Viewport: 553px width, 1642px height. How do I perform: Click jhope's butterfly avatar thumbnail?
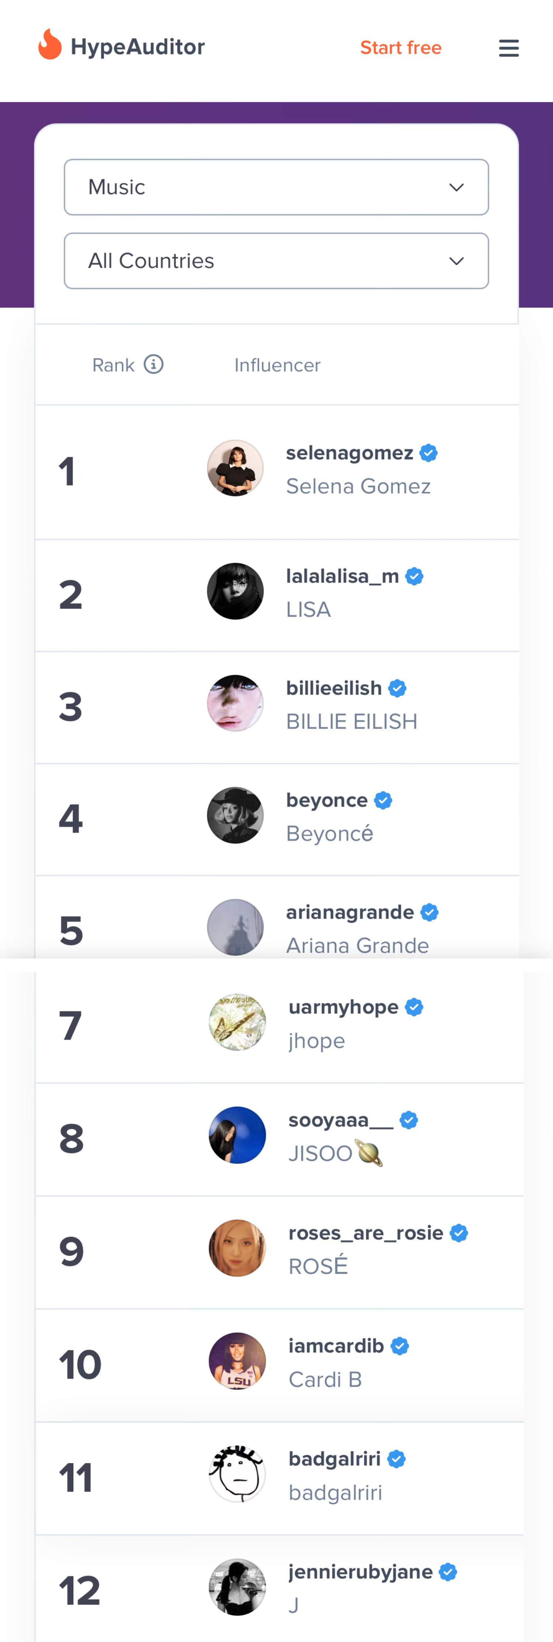237,1022
